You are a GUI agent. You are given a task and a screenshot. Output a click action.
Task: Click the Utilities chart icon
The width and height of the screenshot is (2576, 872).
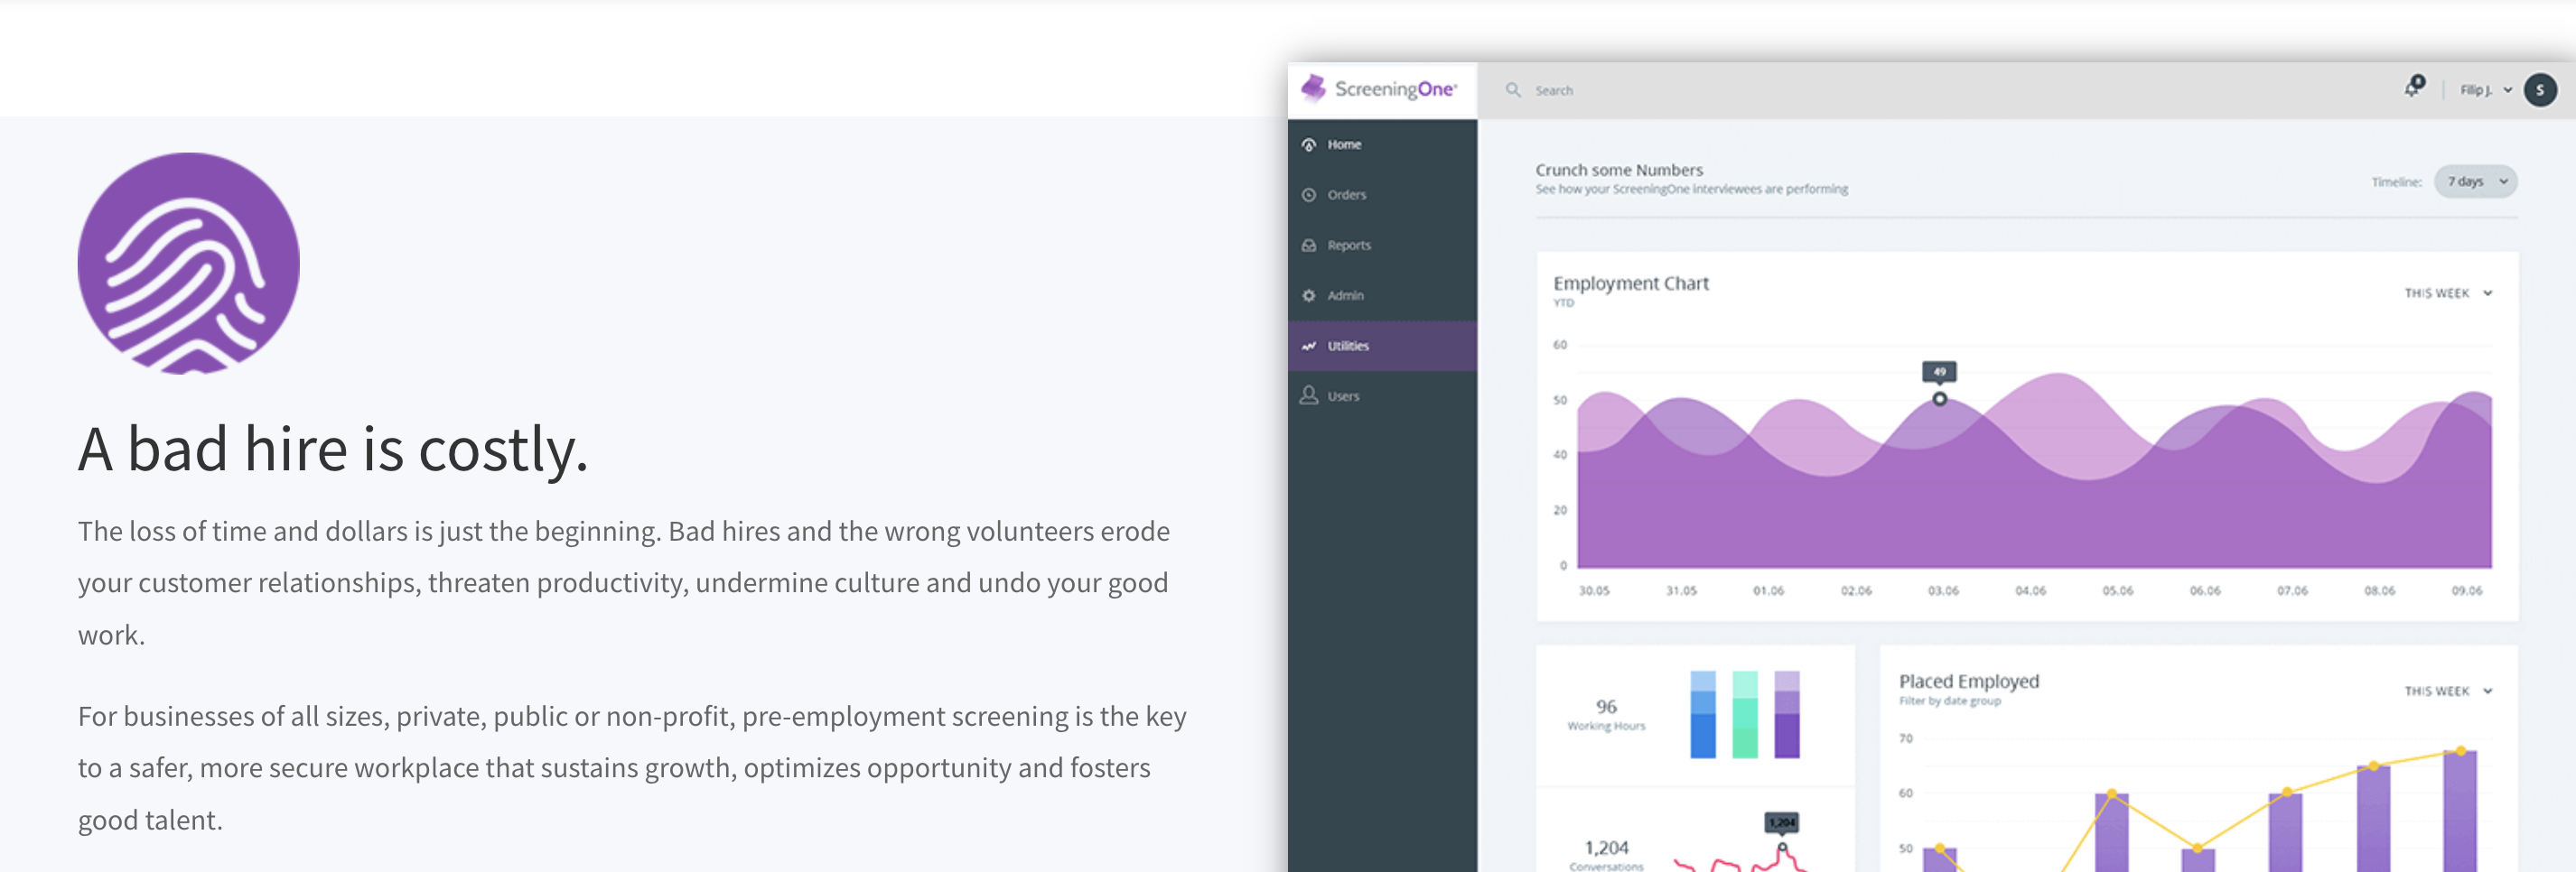(1308, 346)
